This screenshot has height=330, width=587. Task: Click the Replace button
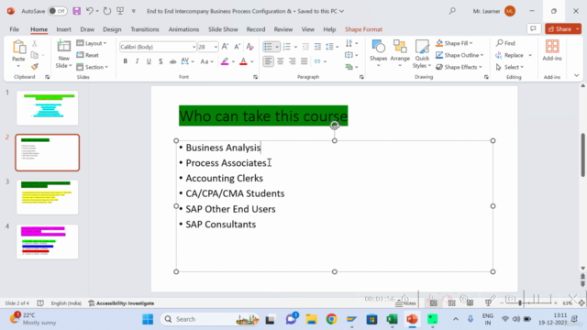pyautogui.click(x=510, y=55)
